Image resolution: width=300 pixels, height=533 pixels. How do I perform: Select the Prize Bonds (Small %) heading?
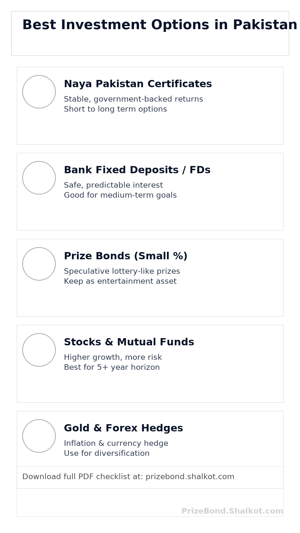click(126, 256)
